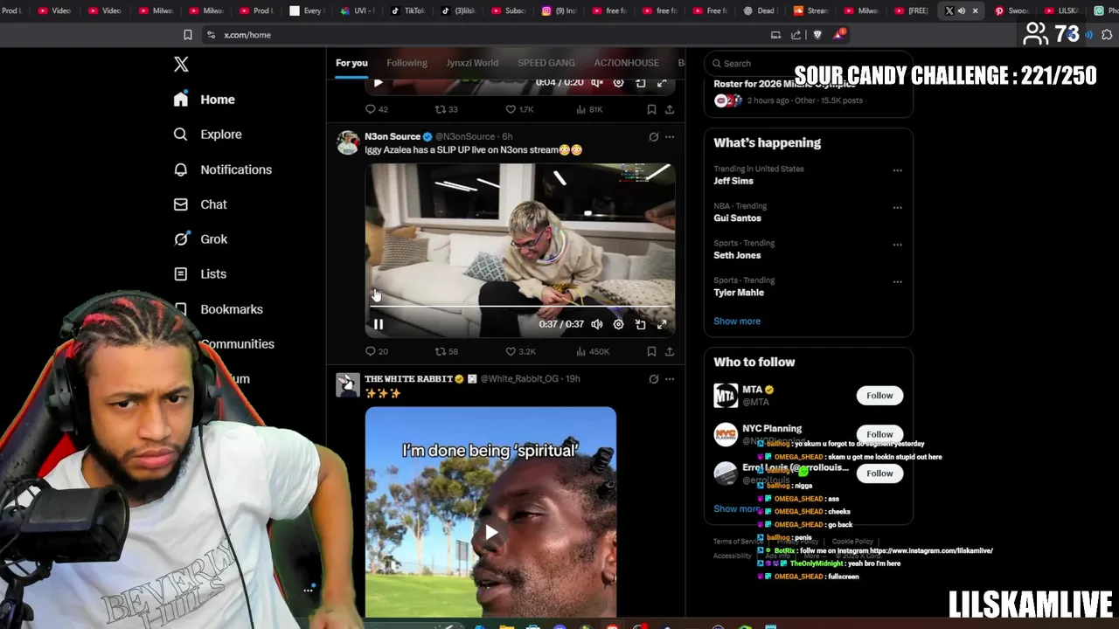Switch to the Following tab

pos(407,63)
